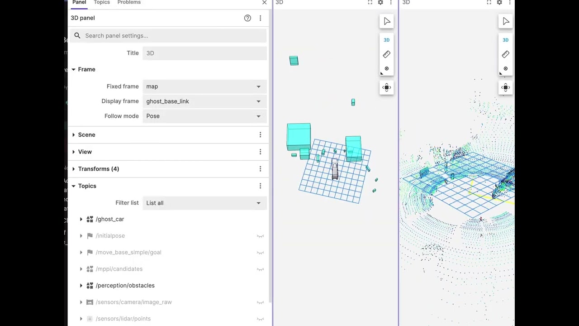The width and height of the screenshot is (579, 326).
Task: Select the /perception/obstacles topic label
Action: click(125, 286)
